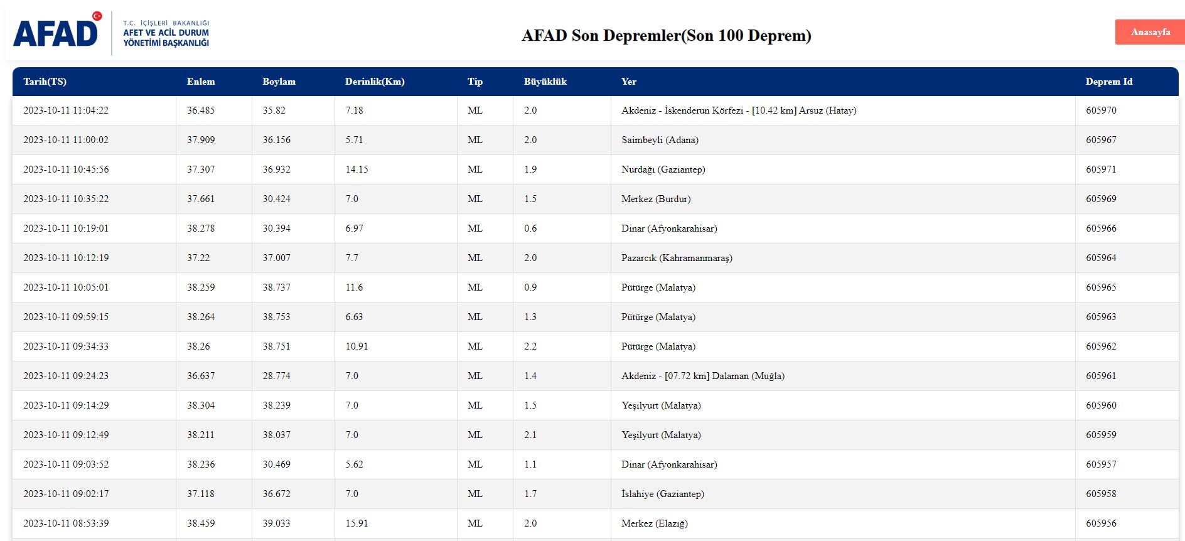Screen dimensions: 1185x541
Task: Click latitude 37.118
Action: coord(201,494)
